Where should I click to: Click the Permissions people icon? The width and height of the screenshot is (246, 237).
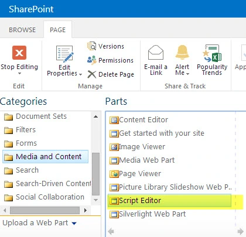point(91,60)
